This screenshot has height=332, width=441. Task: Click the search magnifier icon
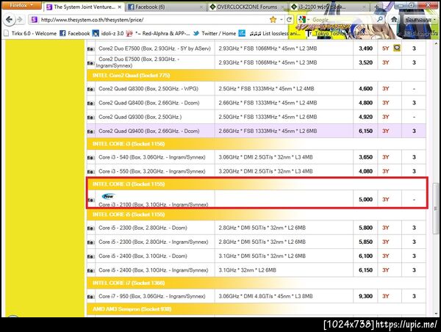pos(380,19)
